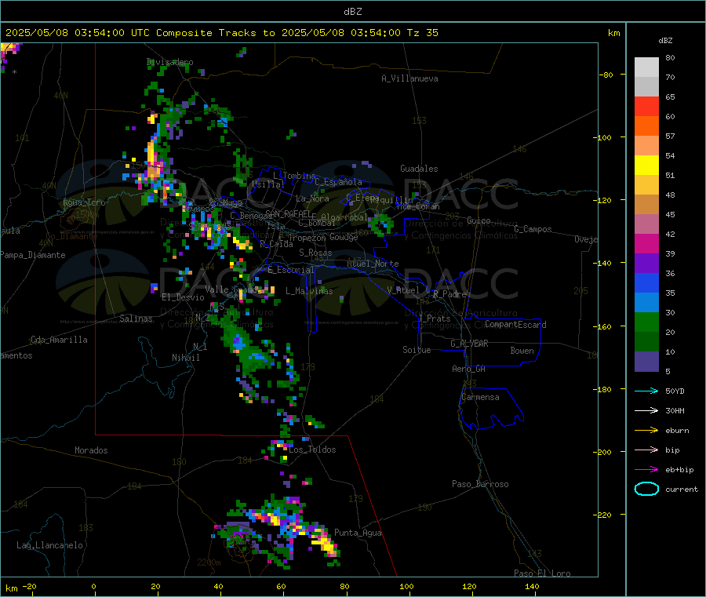Click the El_Desvio map label

[183, 297]
